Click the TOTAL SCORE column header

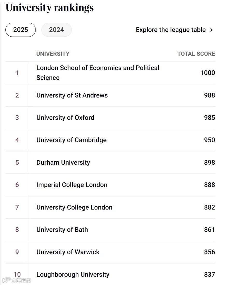coord(196,54)
